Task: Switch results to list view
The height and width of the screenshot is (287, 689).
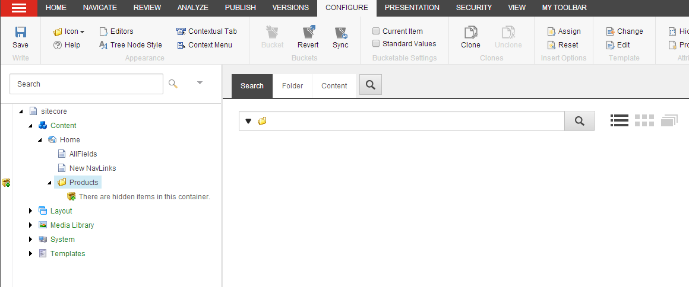Action: pyautogui.click(x=620, y=121)
